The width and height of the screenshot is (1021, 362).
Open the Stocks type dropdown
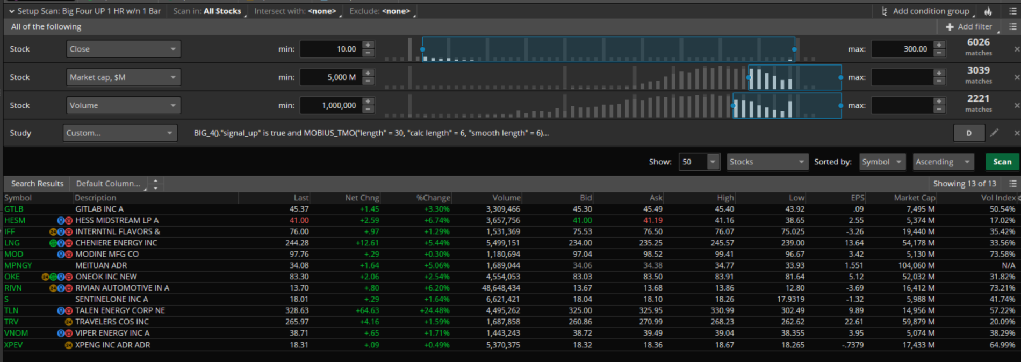tap(767, 162)
